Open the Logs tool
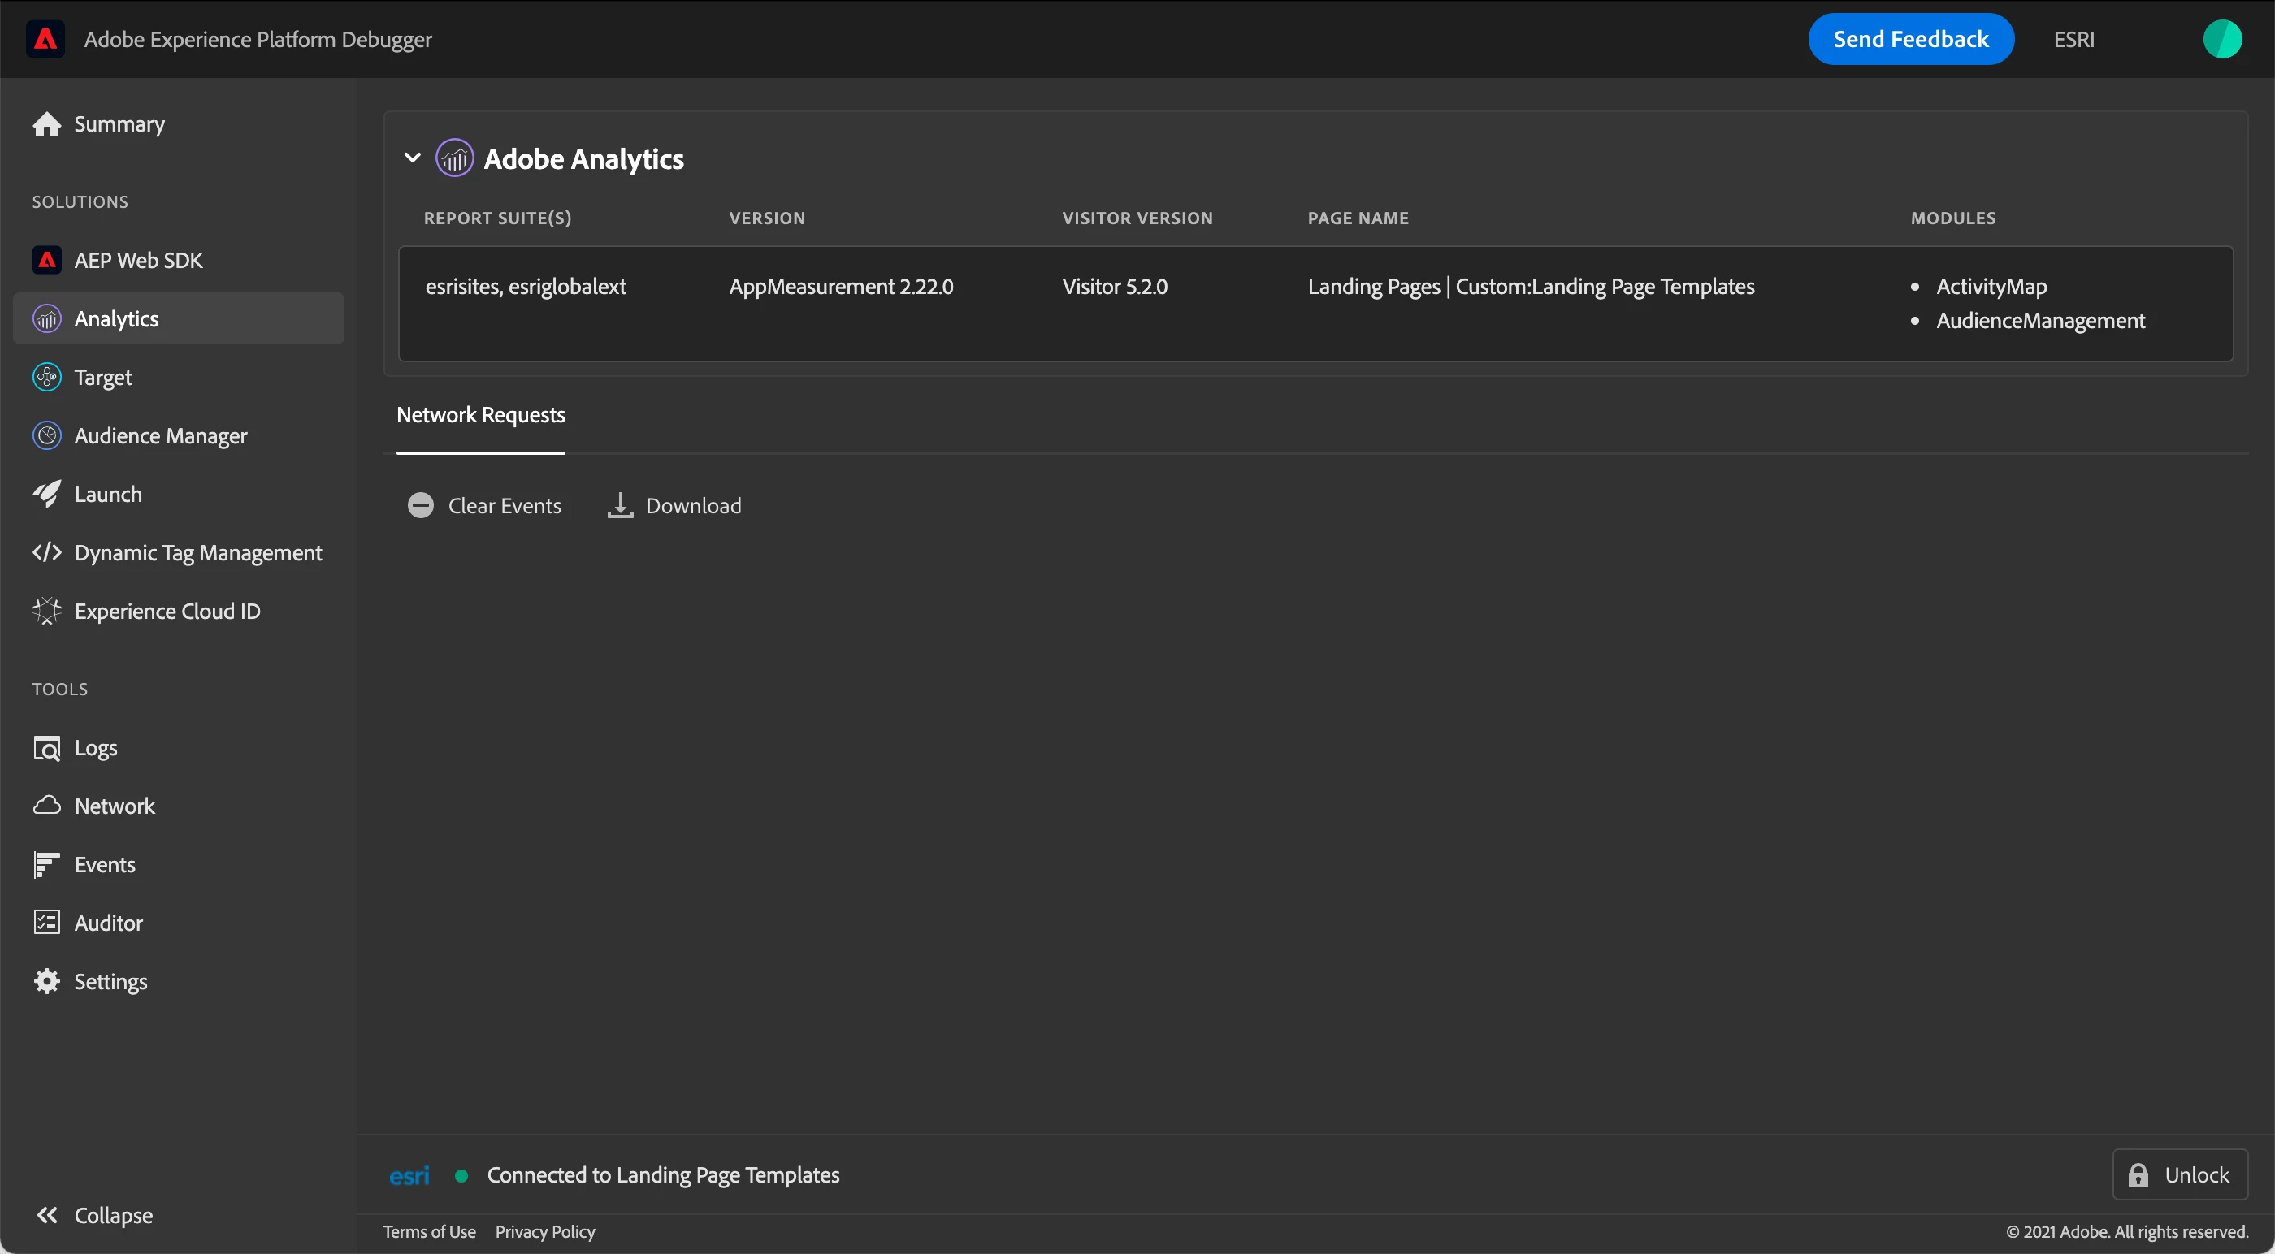 pyautogui.click(x=94, y=748)
